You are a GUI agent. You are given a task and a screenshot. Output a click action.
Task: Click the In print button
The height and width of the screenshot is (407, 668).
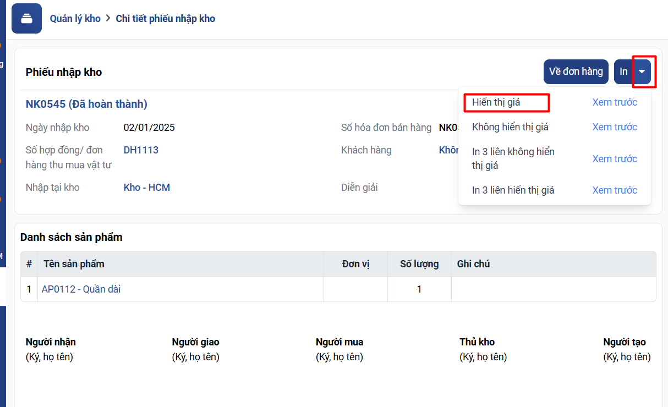[x=623, y=71]
